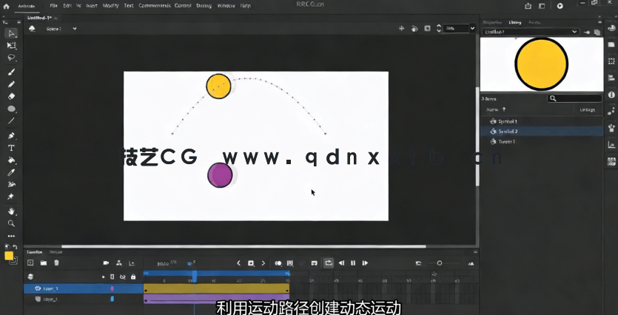This screenshot has width=618, height=315.
Task: Click the edit symbols club icon
Action: [x=32, y=28]
